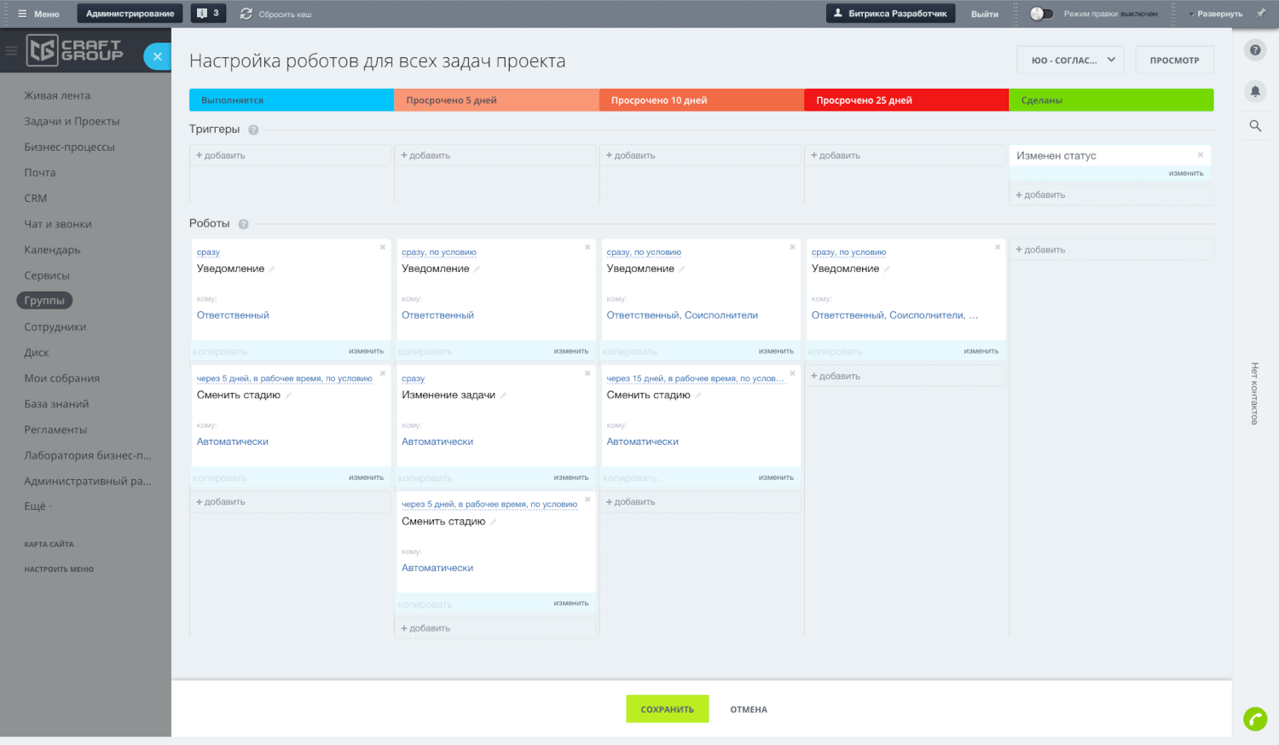Select the red Просрочено 25 дней stage
This screenshot has height=745, width=1279.
coord(906,101)
